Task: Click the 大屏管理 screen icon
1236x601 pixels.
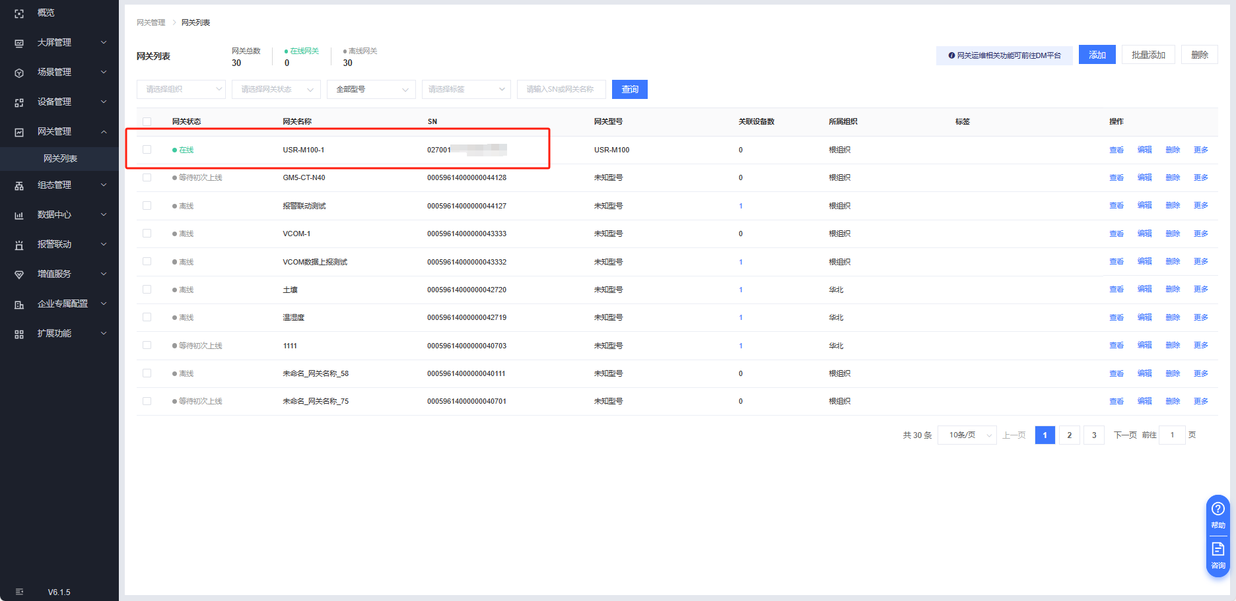Action: pos(19,43)
